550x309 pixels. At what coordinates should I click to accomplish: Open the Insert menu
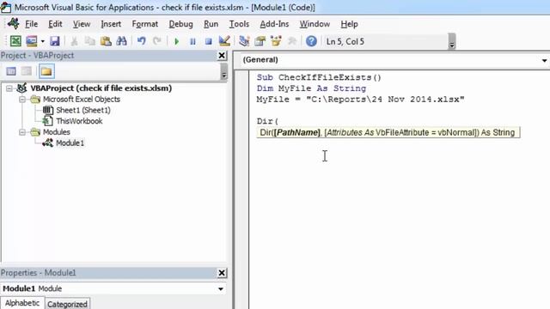point(111,24)
